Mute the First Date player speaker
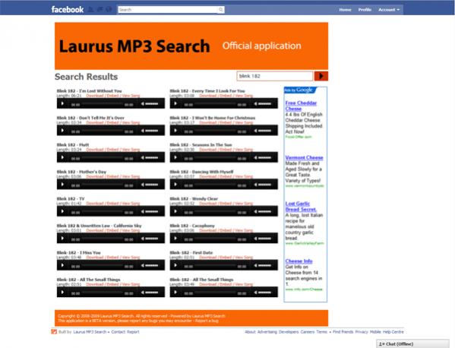 coord(255,265)
